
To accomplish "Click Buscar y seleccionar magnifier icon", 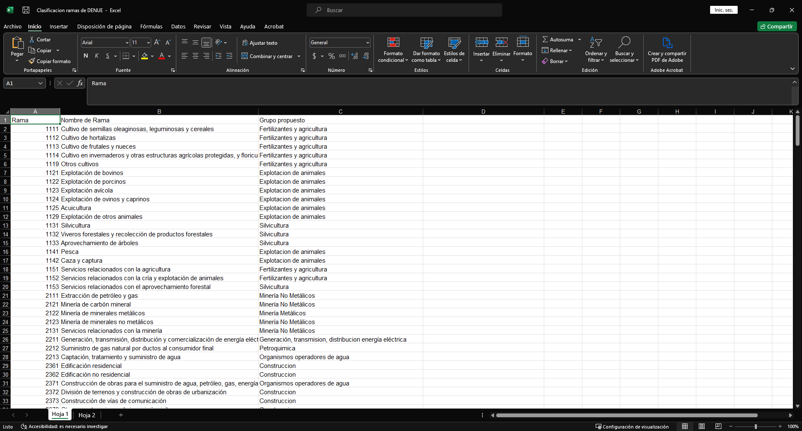I will [x=624, y=43].
